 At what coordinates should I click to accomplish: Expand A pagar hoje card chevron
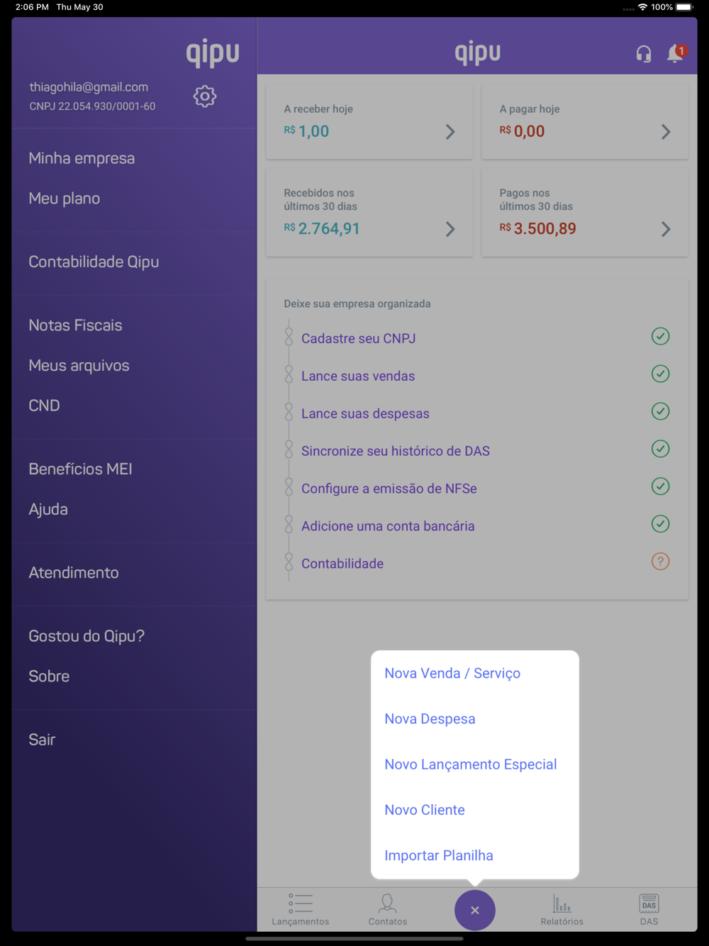[x=666, y=132]
